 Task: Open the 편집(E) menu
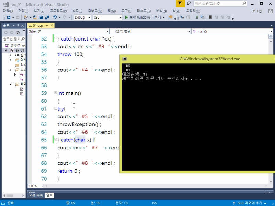click(23, 11)
